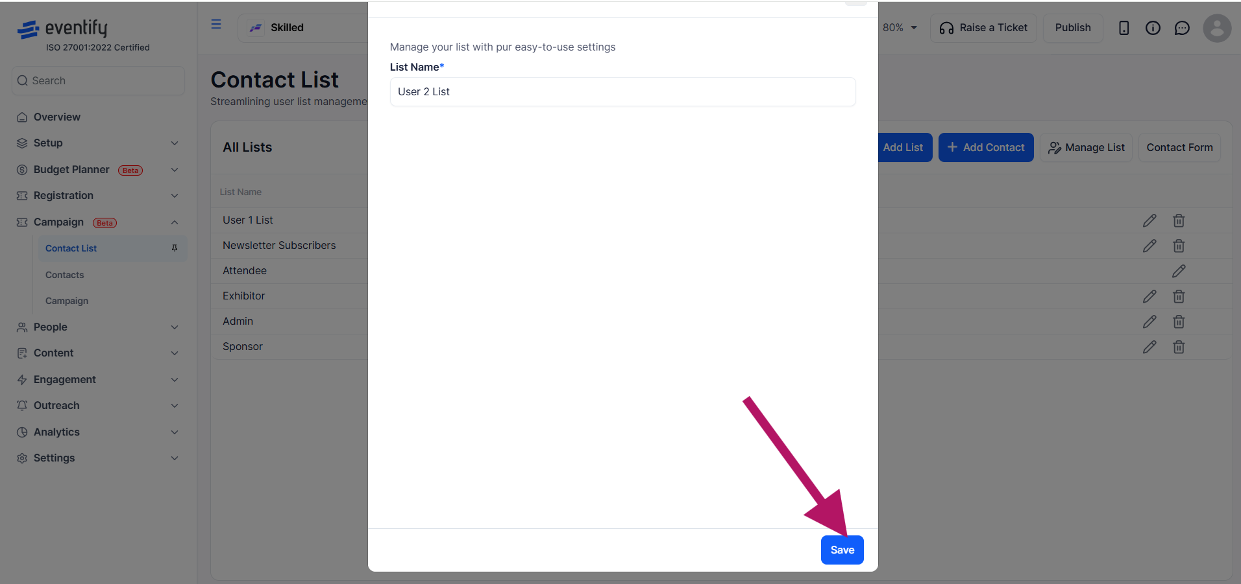Click the Registration ticket icon
The image size is (1241, 584).
coord(22,196)
